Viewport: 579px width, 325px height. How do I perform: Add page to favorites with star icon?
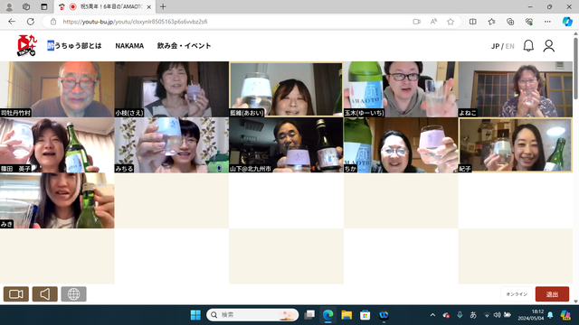click(451, 22)
